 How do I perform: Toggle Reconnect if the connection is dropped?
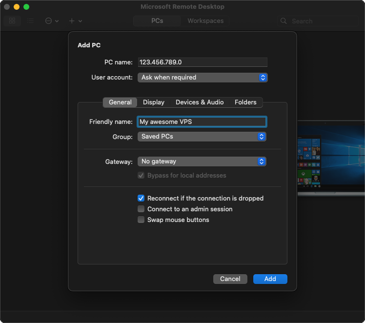[141, 199]
